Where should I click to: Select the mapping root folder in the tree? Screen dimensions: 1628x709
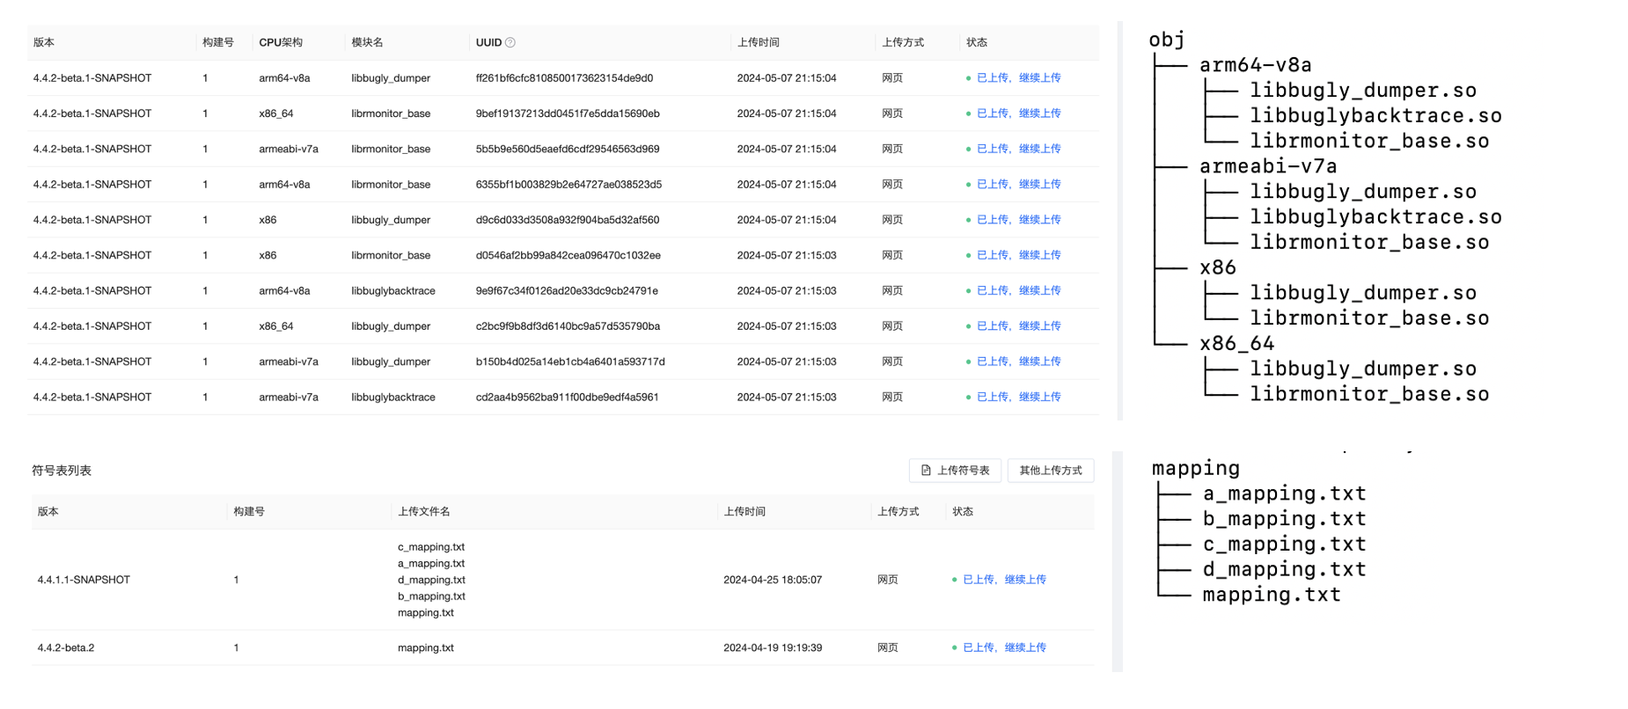point(1196,468)
